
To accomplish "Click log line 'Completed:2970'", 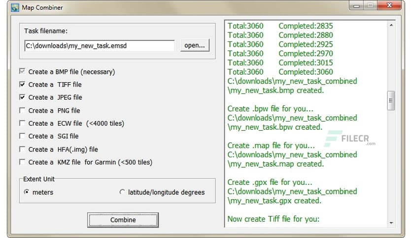I will tap(306, 54).
